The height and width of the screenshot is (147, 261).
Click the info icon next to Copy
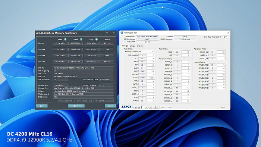tap(96, 40)
